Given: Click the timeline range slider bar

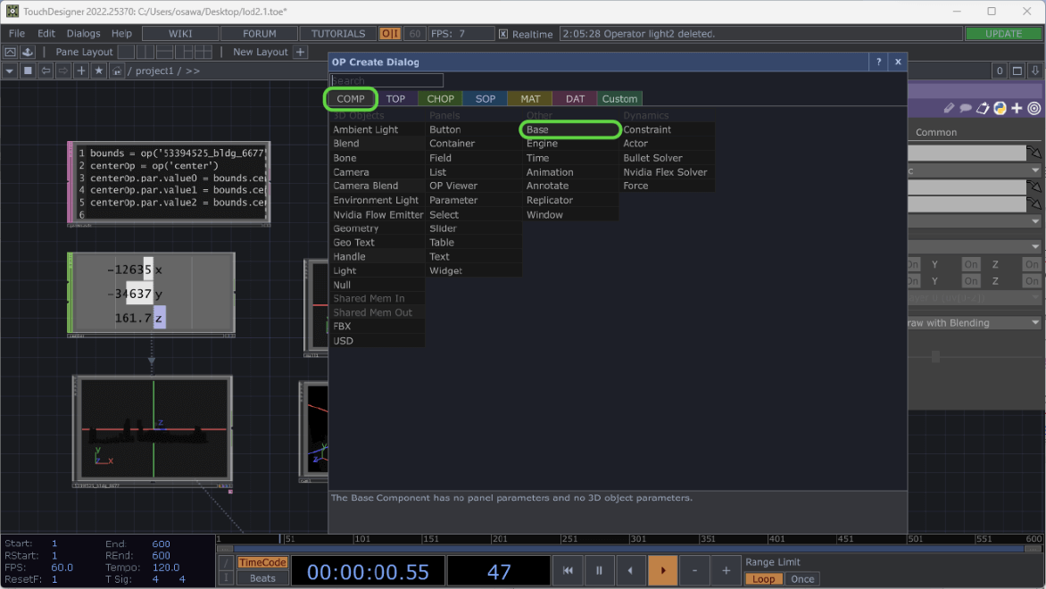Looking at the screenshot, I should tap(625, 549).
